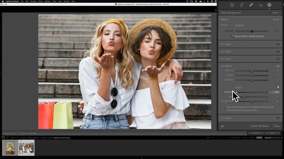Image resolution: width=284 pixels, height=159 pixels.
Task: Click the Select Background label
Action: pyautogui.click(x=231, y=13)
